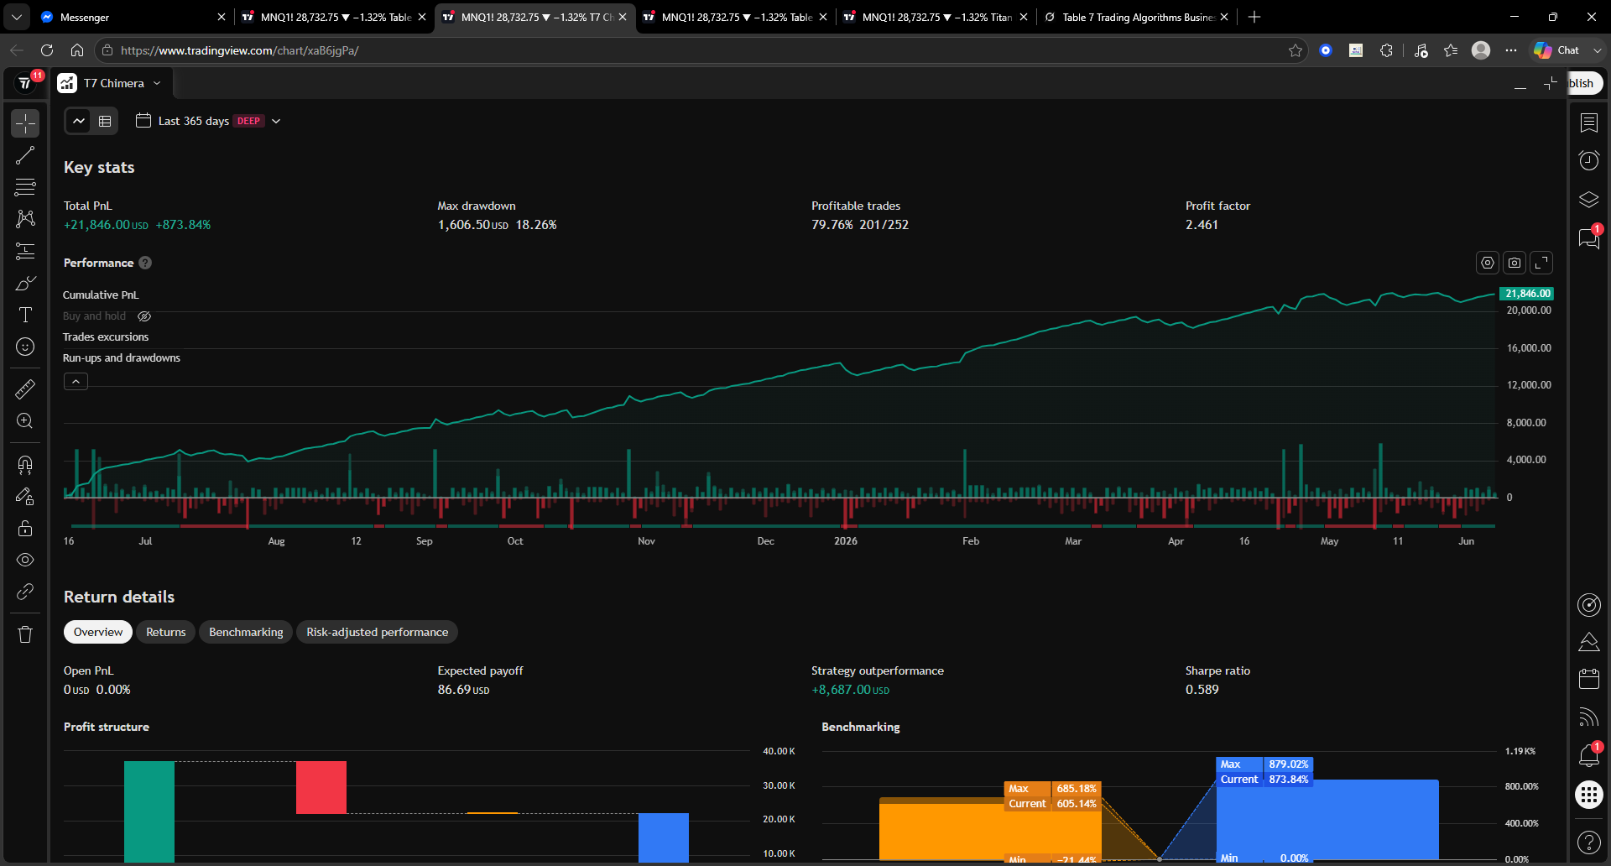The height and width of the screenshot is (866, 1611).
Task: Select the trend line drawing tool
Action: [25, 155]
